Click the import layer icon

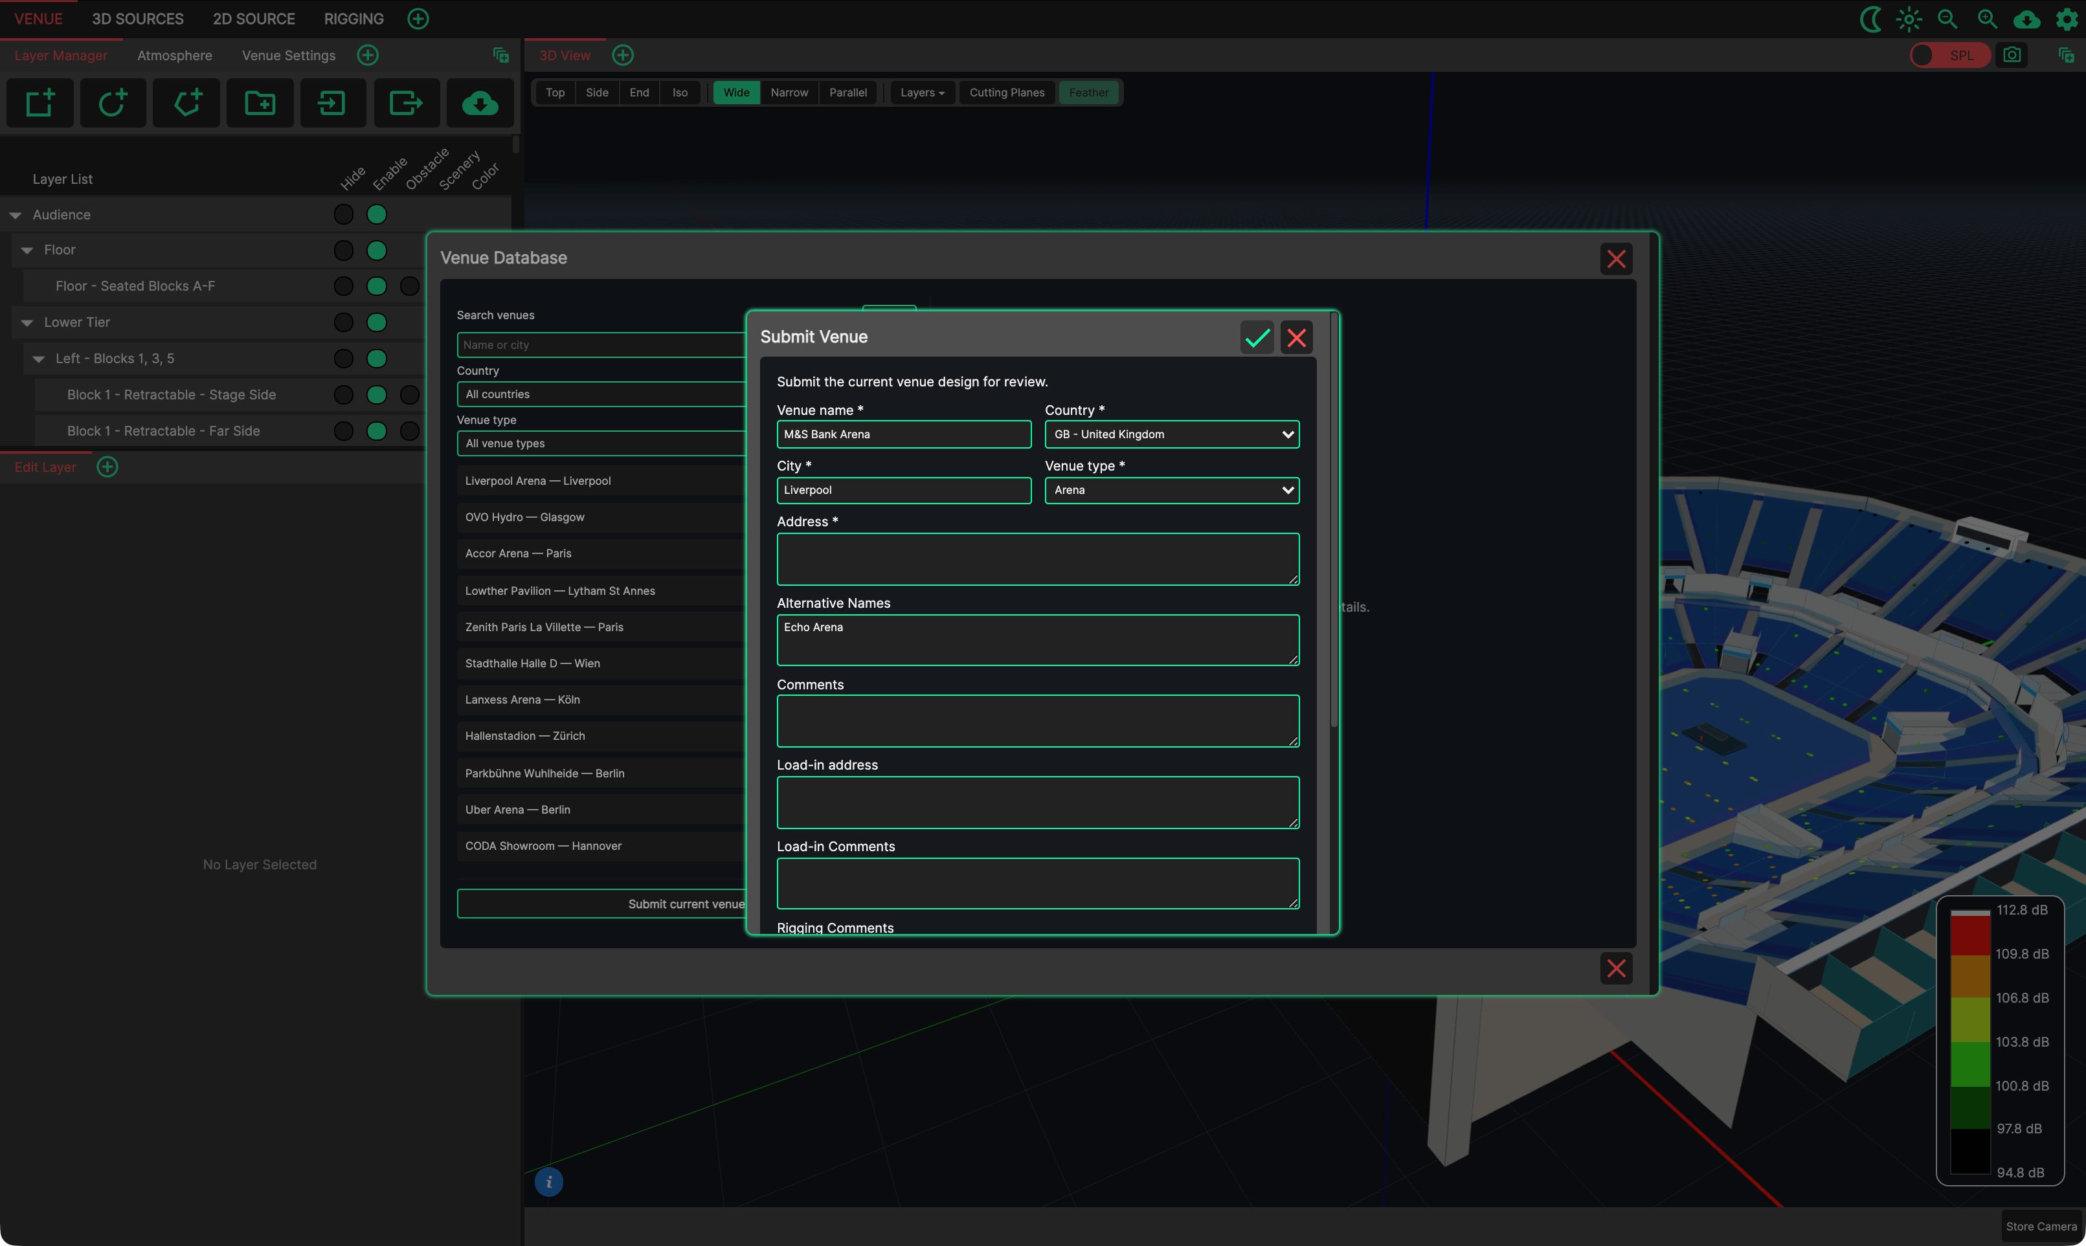coord(333,104)
